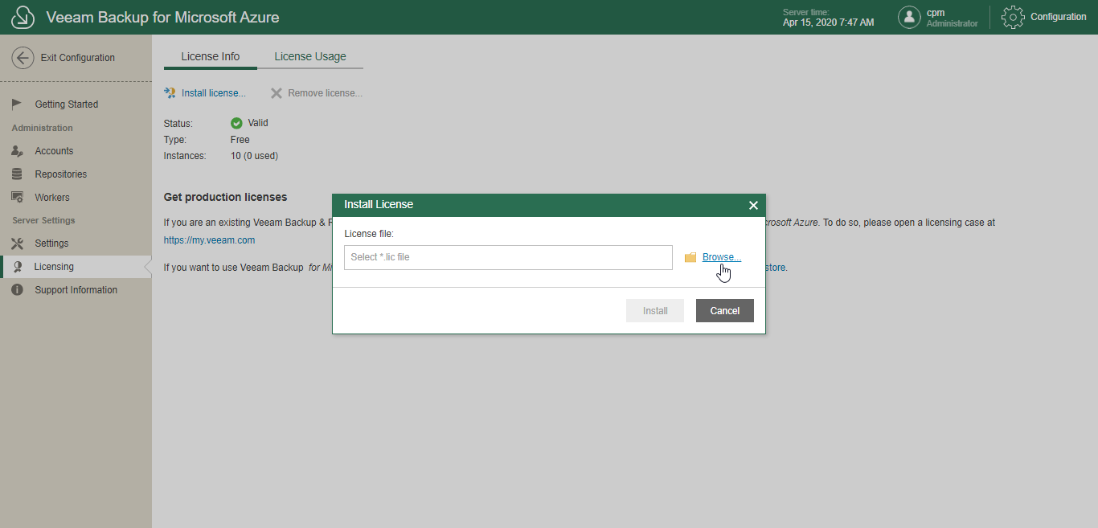Click the server time Apr 15, 2020 7:47 AM
Viewport: 1098px width, 528px height.
click(829, 23)
